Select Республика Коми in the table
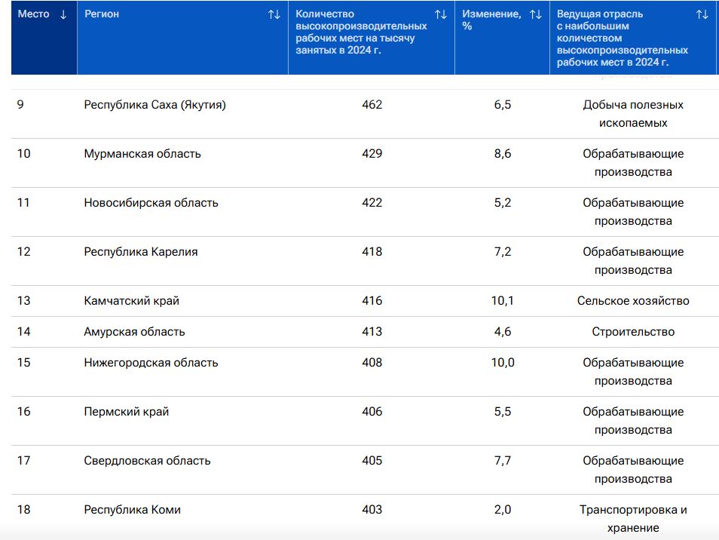Viewport: 719px width, 540px height. coord(133,510)
